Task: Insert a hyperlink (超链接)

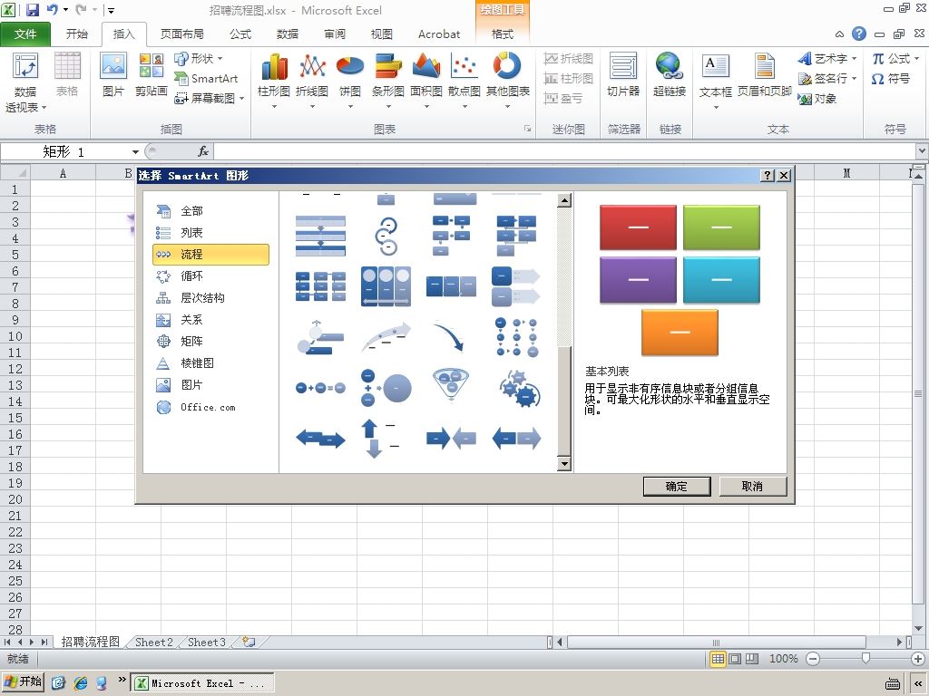Action: 670,74
